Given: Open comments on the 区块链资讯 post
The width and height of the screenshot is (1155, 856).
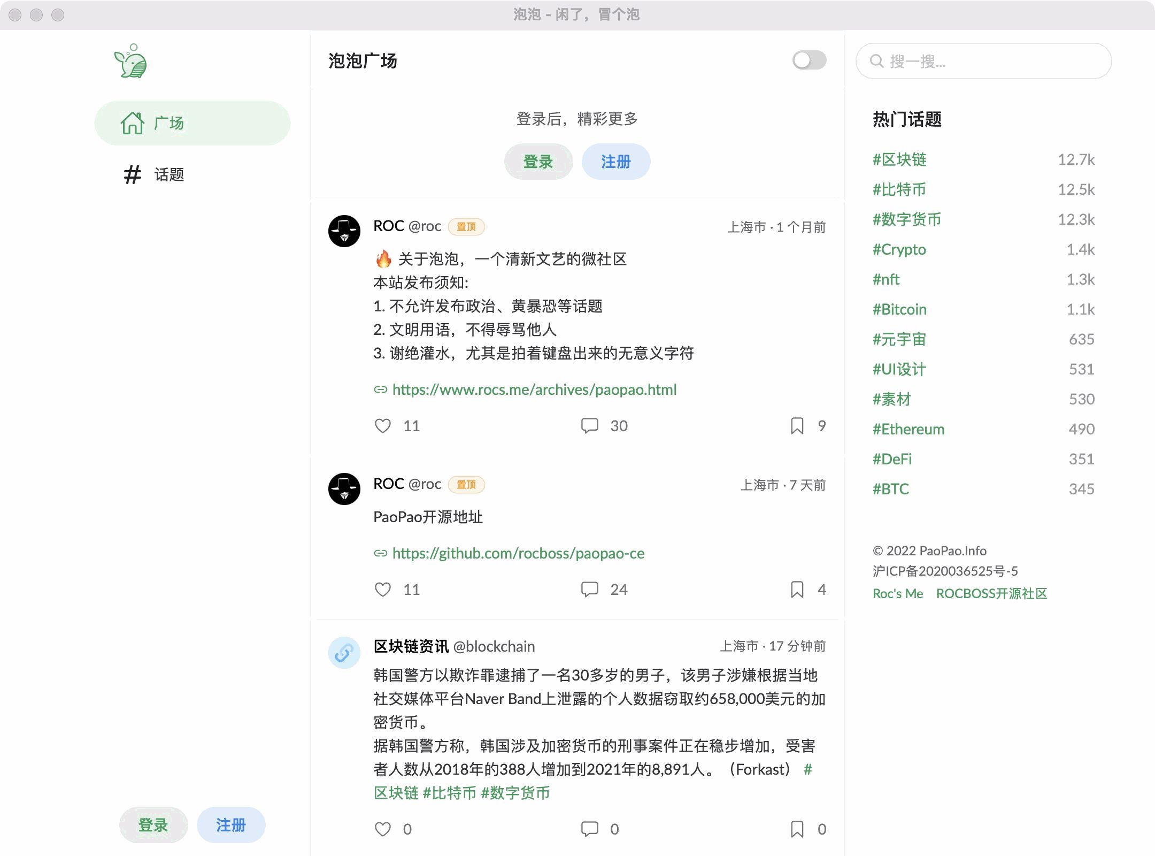Looking at the screenshot, I should pyautogui.click(x=590, y=829).
